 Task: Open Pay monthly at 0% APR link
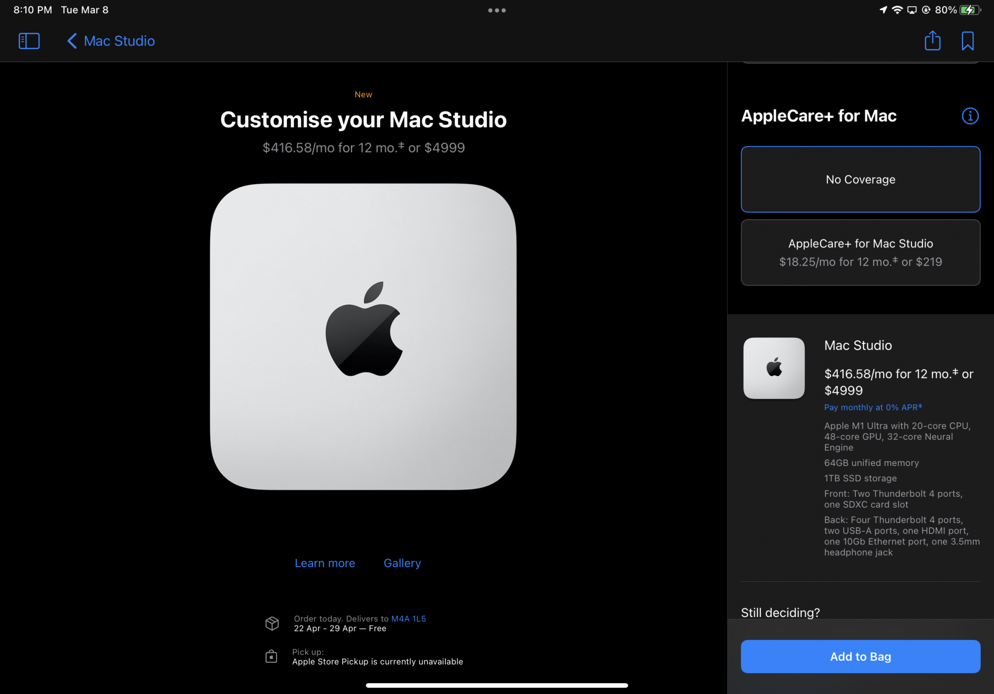[873, 407]
